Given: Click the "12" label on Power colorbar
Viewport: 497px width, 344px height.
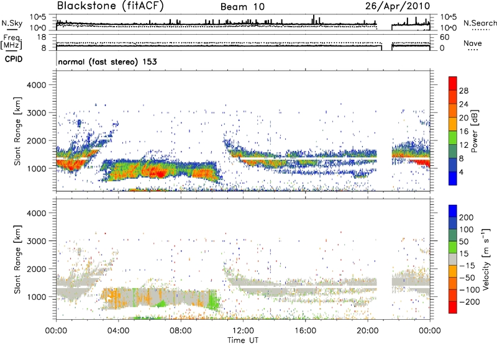Looking at the screenshot, I should point(463,145).
